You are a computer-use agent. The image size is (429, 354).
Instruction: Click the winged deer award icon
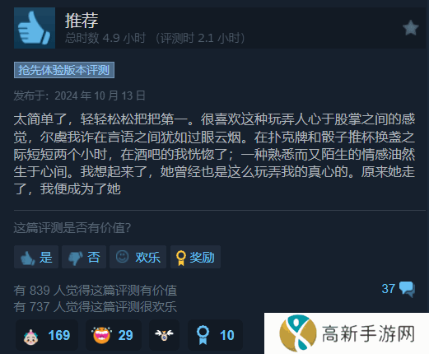[x=164, y=335]
